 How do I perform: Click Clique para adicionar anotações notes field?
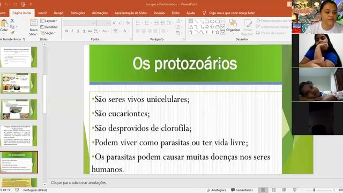pyautogui.click(x=79, y=182)
